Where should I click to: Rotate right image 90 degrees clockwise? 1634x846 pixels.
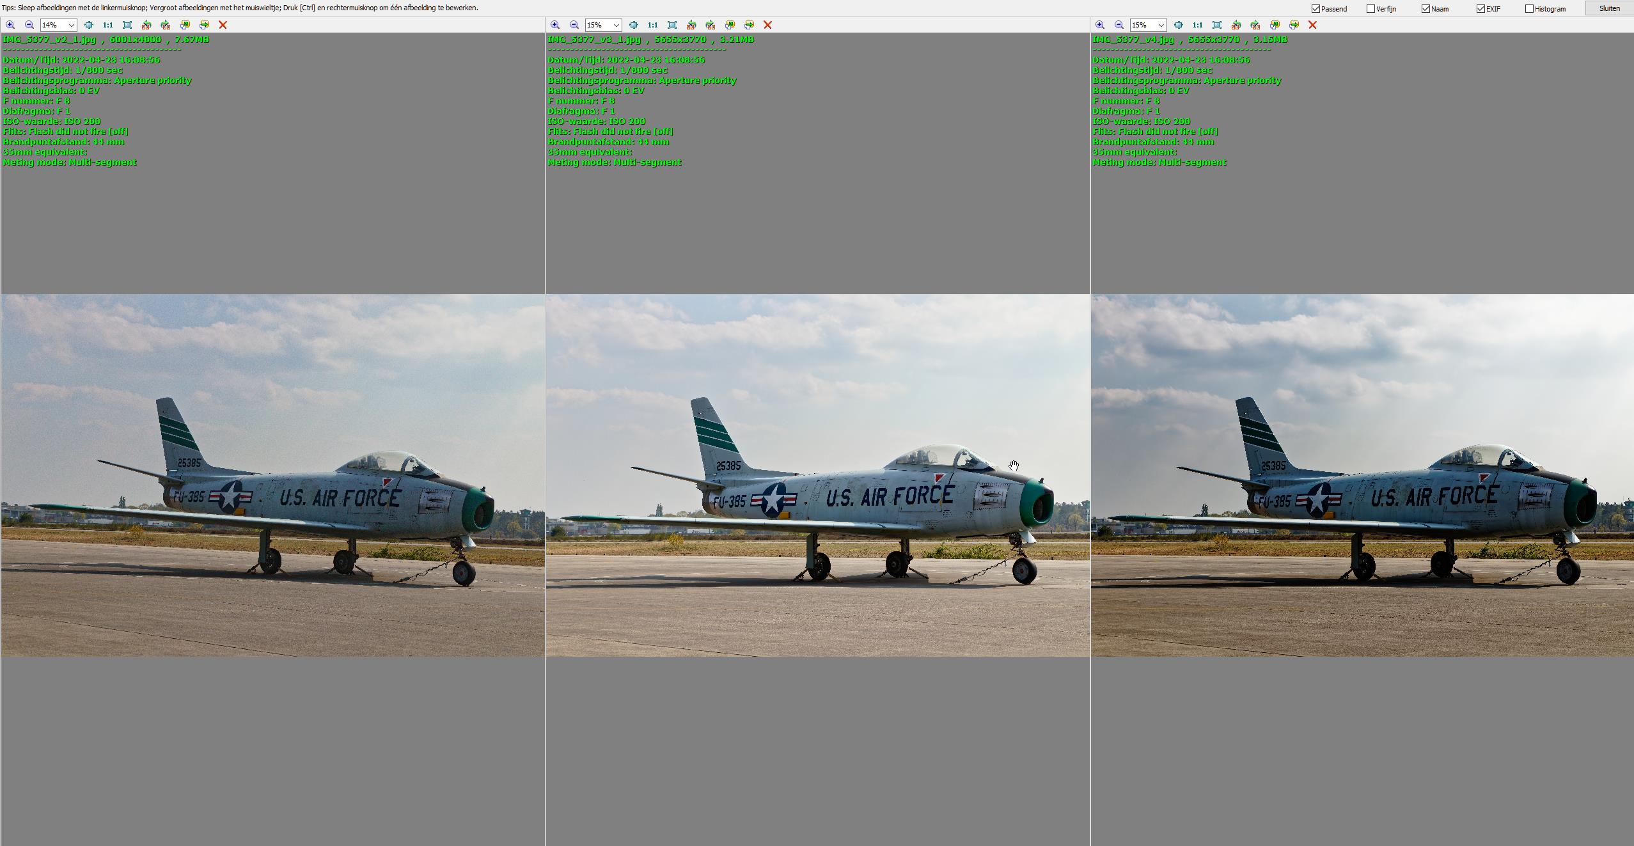pos(1255,25)
